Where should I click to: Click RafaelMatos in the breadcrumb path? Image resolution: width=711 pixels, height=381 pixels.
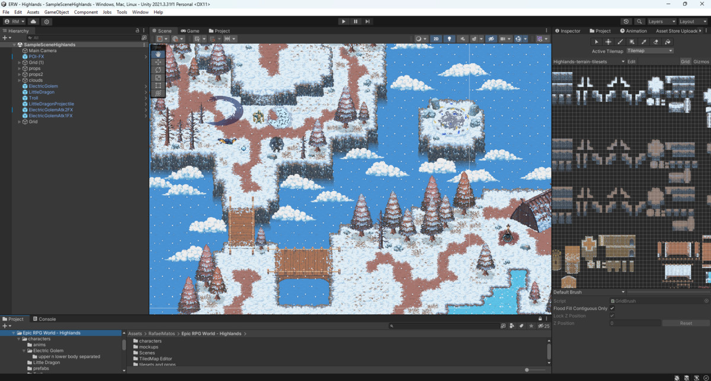[163, 334]
